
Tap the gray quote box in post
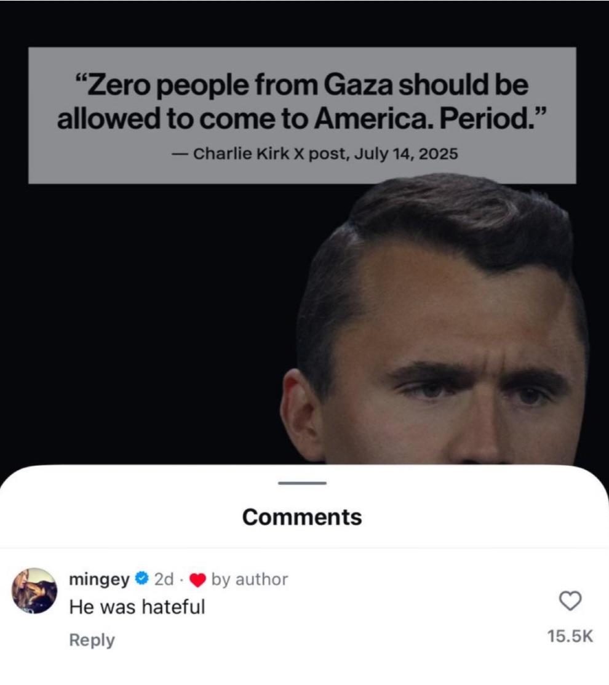tap(302, 115)
